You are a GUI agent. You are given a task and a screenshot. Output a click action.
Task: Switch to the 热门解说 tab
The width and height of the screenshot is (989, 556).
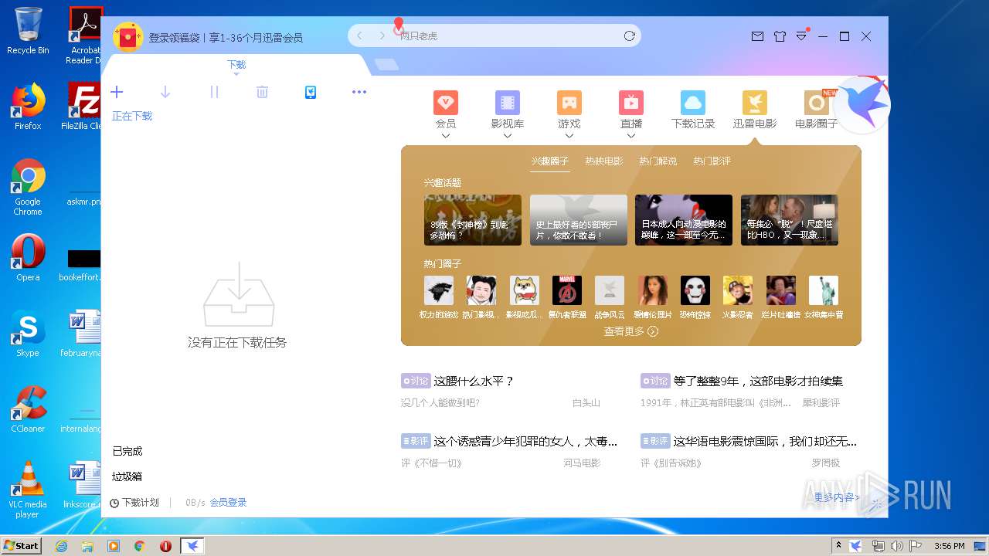[x=658, y=161]
